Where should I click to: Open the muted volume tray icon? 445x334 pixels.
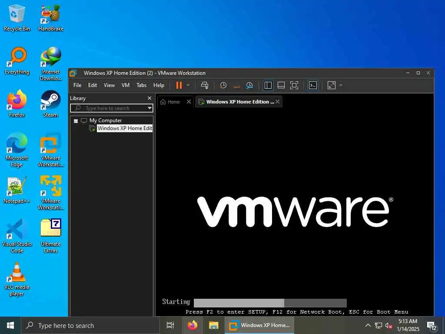389,325
